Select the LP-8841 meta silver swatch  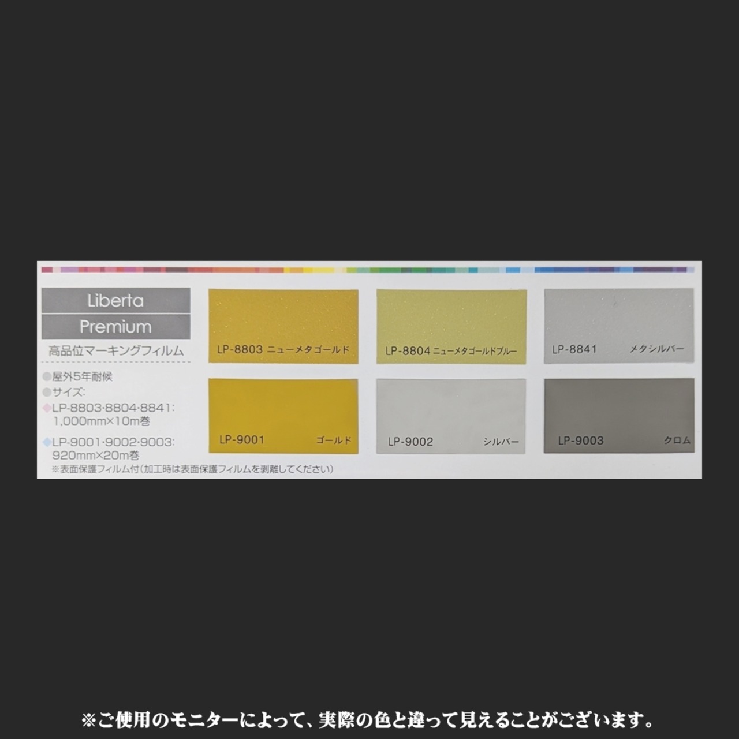(618, 326)
